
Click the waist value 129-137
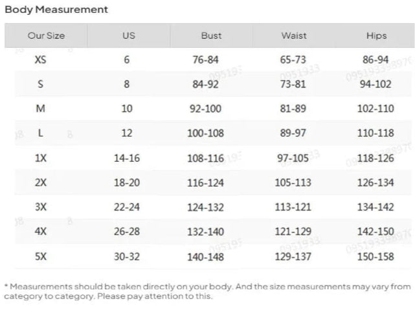[x=293, y=256]
